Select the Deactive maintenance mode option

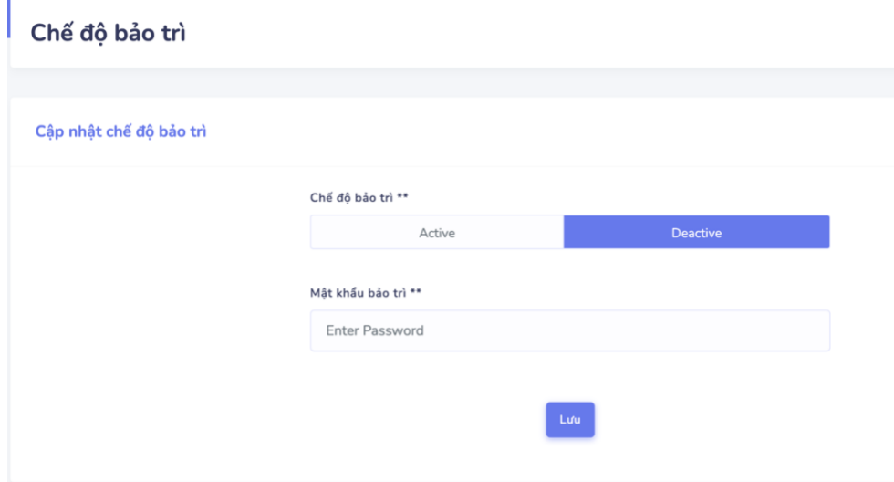[x=696, y=233]
